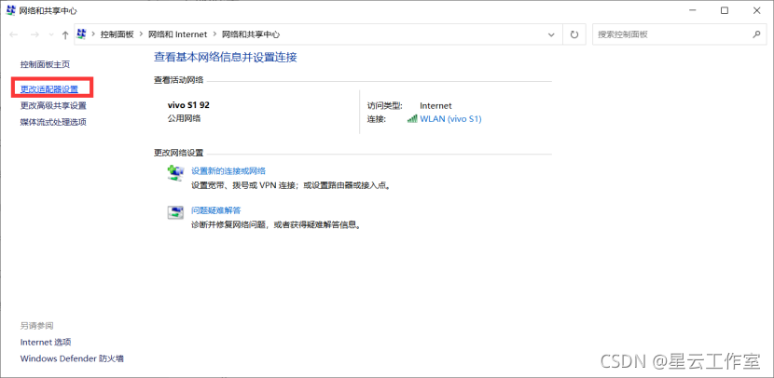Screen dimensions: 774x378
Task: Refresh the page with refresh icon
Action: (574, 34)
